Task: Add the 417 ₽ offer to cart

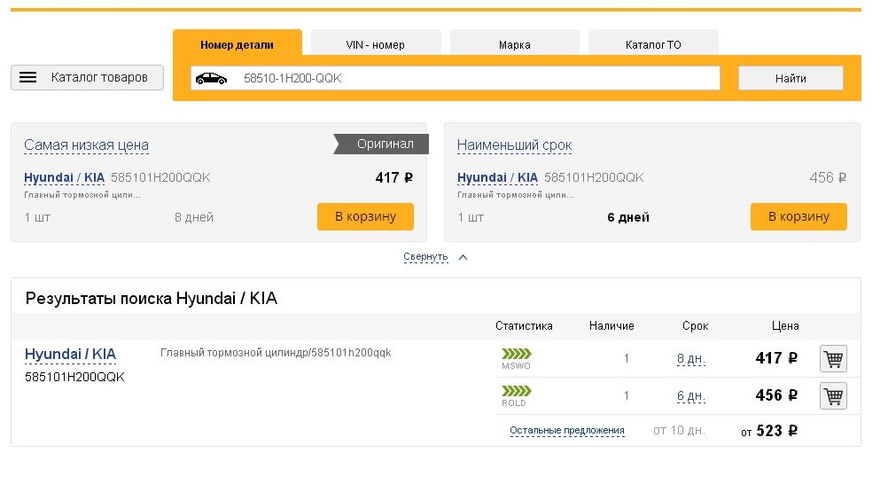Action: coord(833,359)
